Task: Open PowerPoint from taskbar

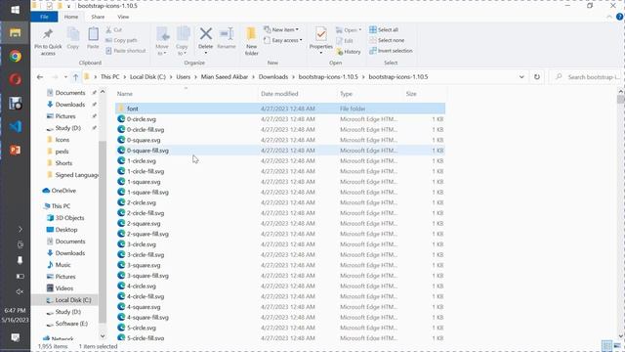Action: tap(16, 150)
